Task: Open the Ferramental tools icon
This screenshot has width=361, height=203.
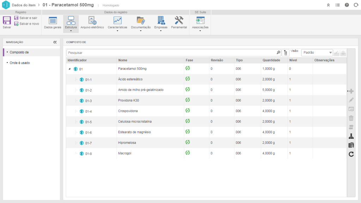Action: coord(179,23)
